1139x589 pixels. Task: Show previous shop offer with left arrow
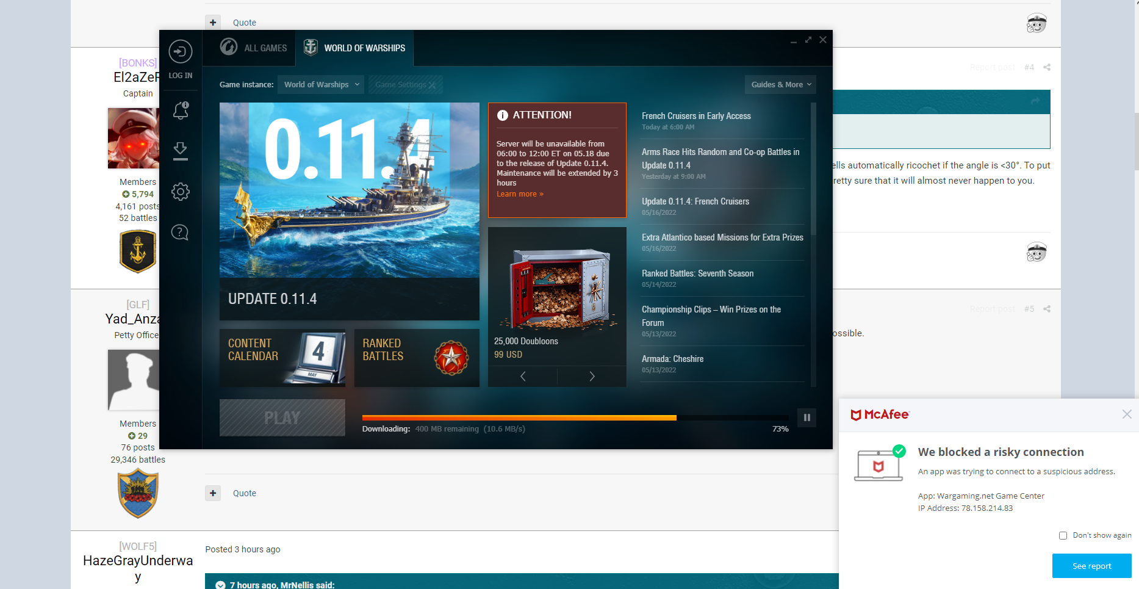click(x=523, y=377)
